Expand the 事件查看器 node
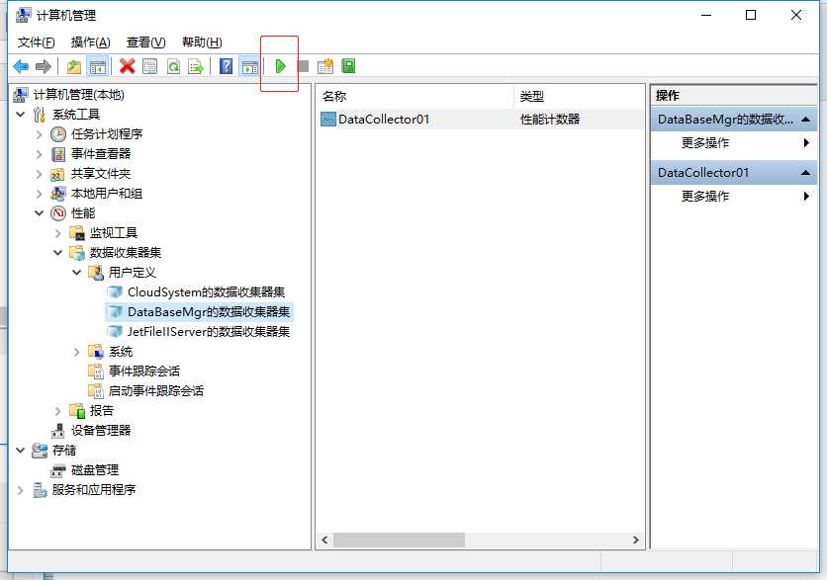Viewport: 827px width, 580px height. point(39,154)
